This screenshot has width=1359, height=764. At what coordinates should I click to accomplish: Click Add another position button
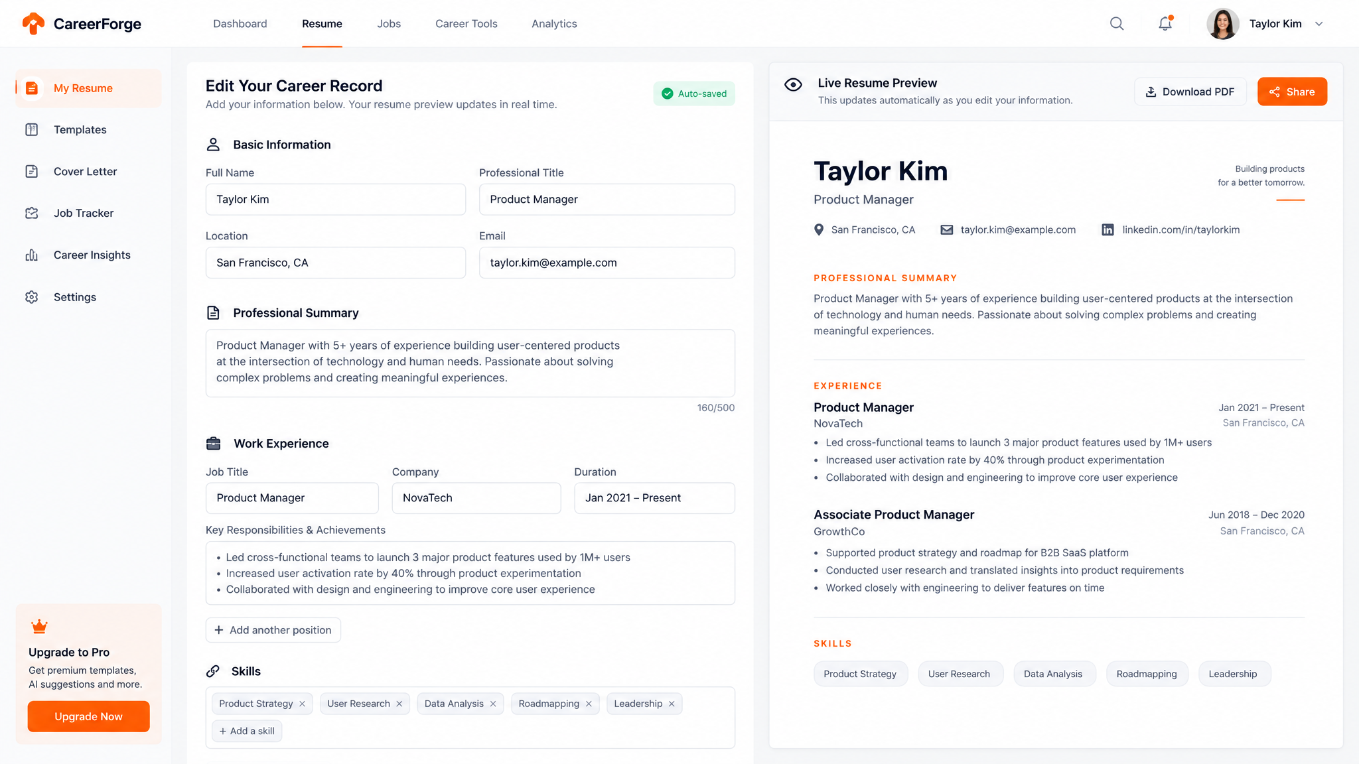273,630
